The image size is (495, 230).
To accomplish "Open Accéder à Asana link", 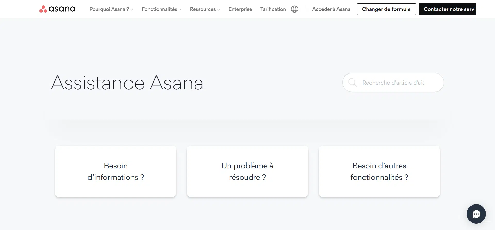I will click(x=331, y=9).
